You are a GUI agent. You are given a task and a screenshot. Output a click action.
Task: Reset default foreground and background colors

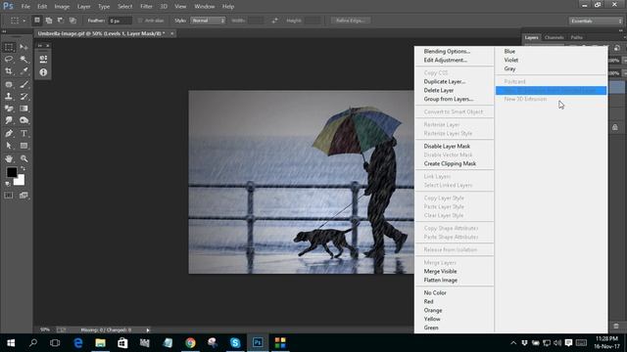click(7, 184)
